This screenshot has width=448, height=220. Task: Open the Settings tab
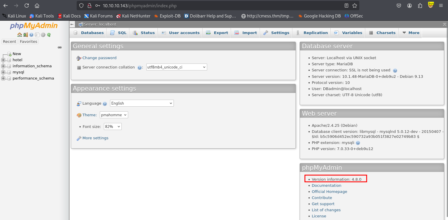click(276, 33)
